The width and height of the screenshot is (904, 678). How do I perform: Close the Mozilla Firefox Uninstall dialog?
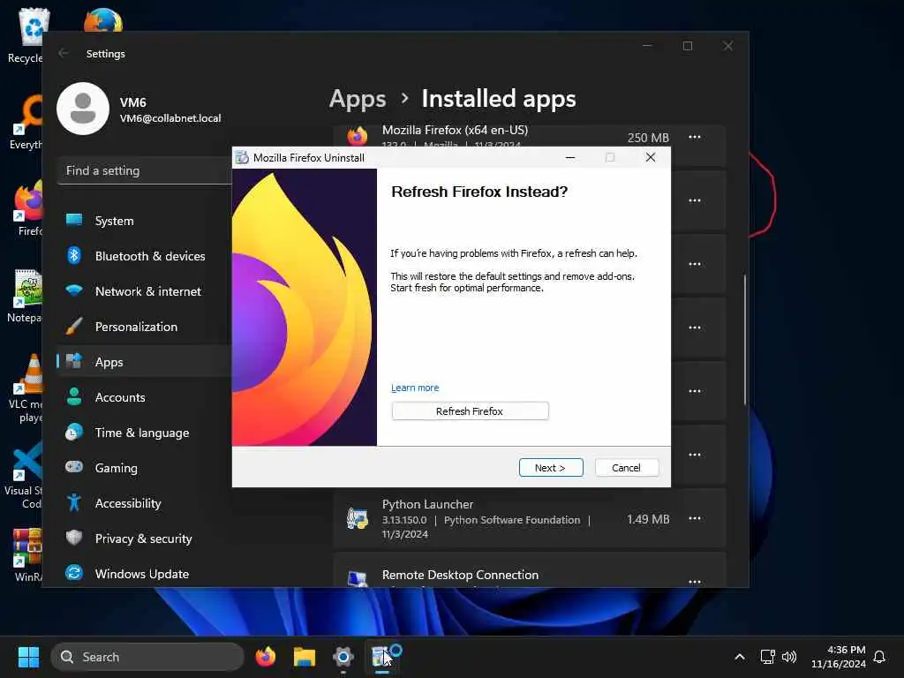[651, 157]
